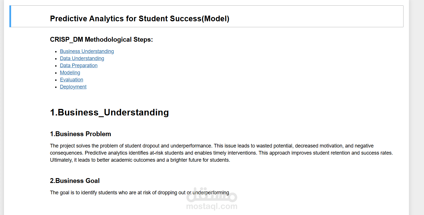Select the 1.Business Problem subheading
Image resolution: width=424 pixels, height=215 pixels.
pos(80,134)
